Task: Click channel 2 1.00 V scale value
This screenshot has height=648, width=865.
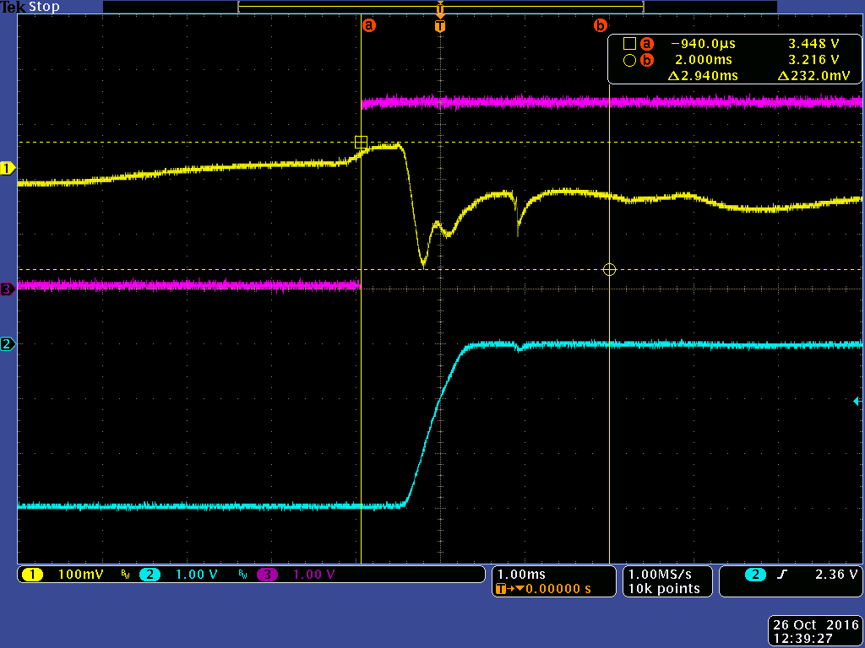Action: 196,575
